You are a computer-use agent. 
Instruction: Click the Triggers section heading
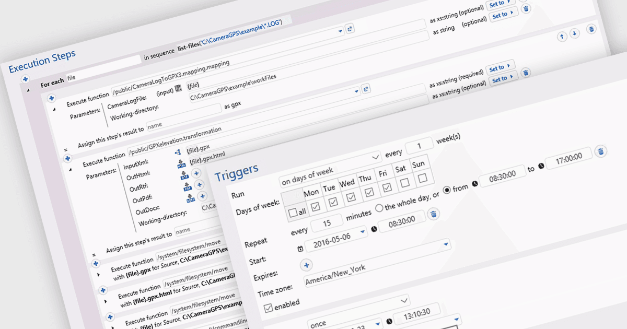tap(237, 173)
